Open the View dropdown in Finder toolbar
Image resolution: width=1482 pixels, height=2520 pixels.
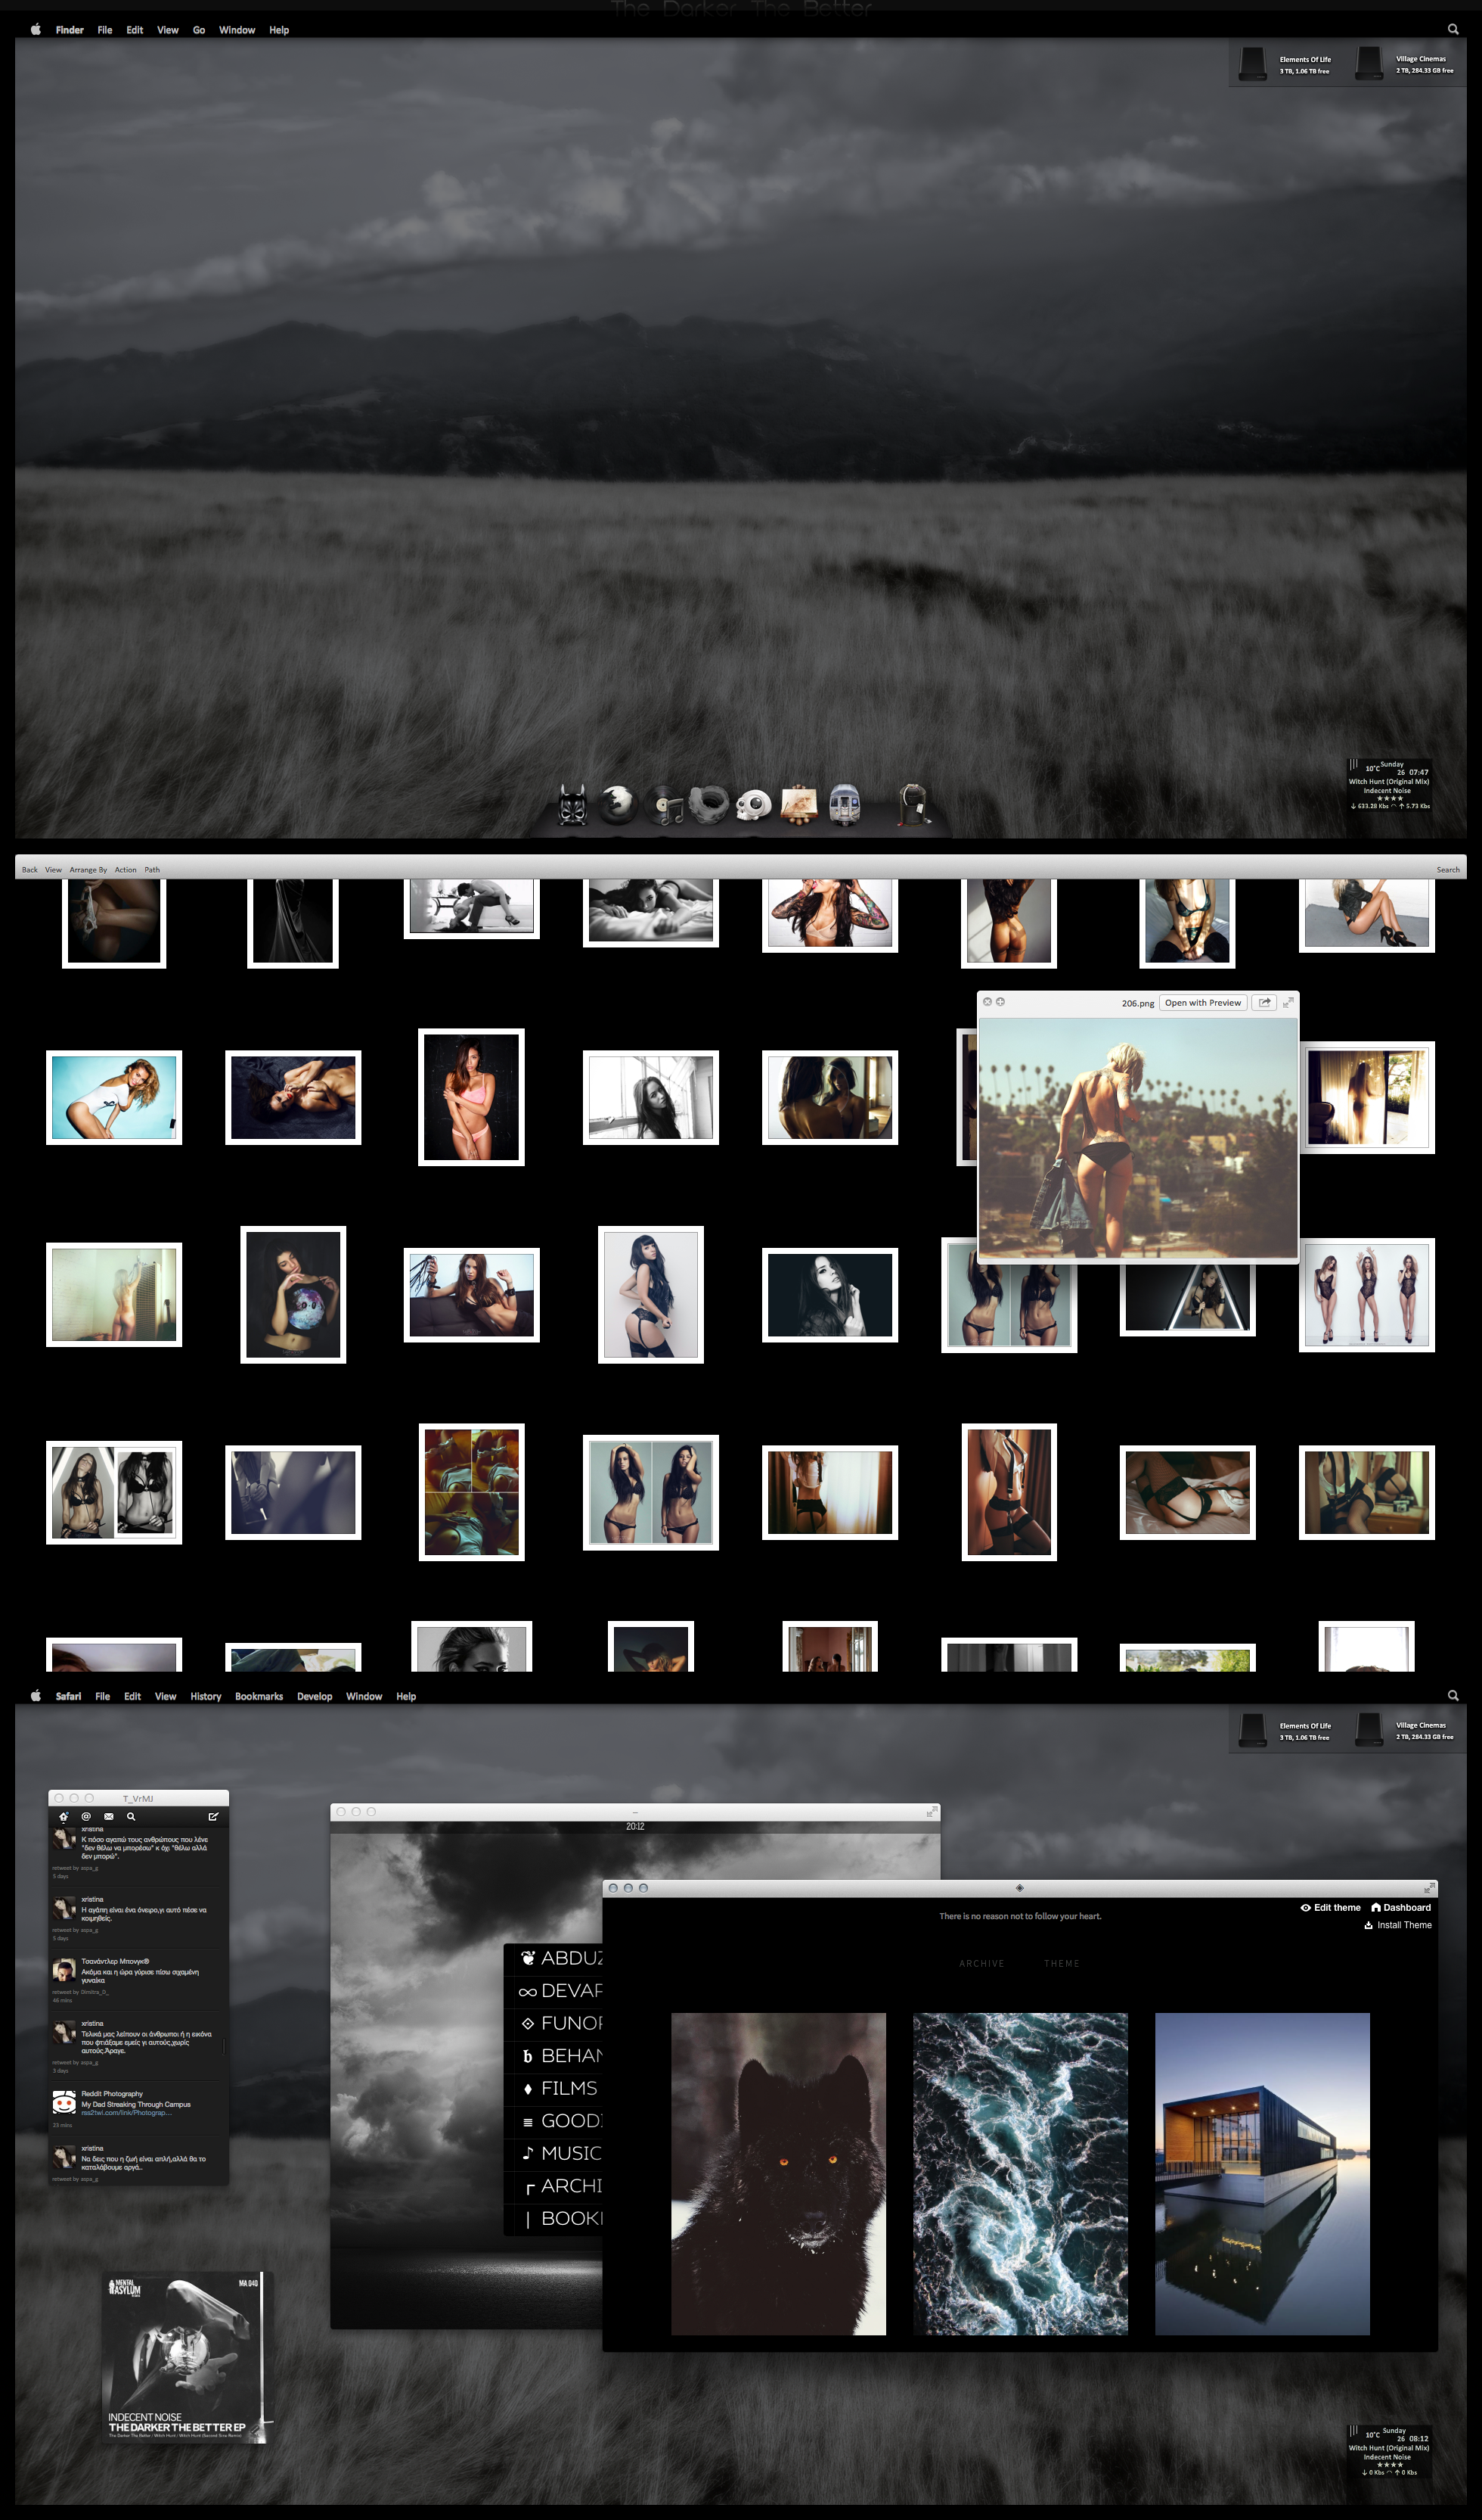[53, 869]
